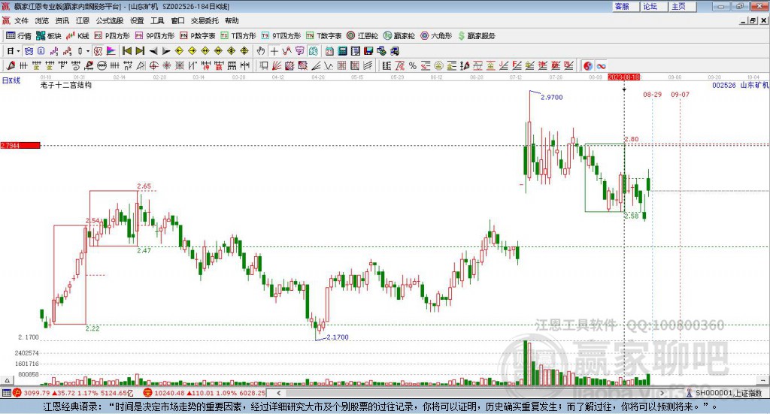Select the percent % retracement tool

[413, 65]
